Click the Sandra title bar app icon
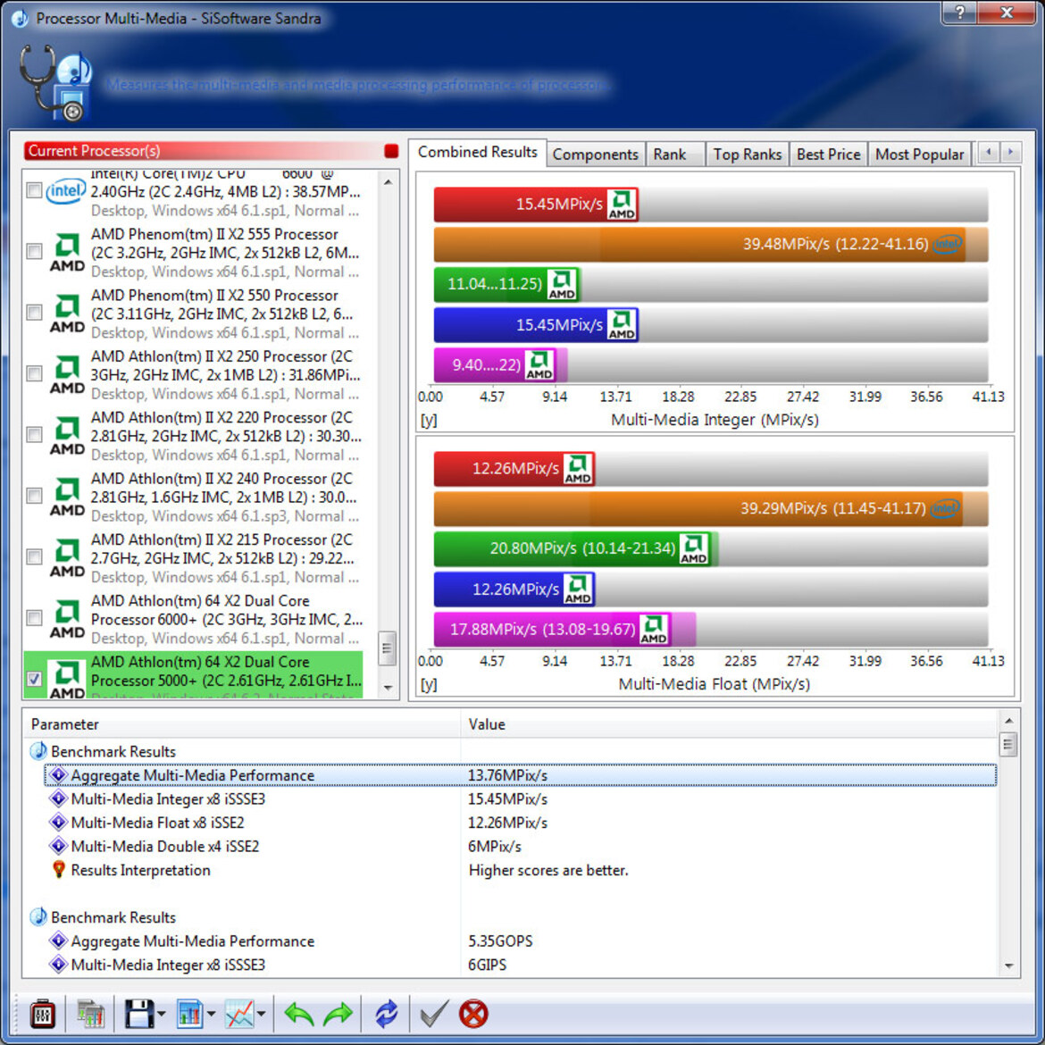This screenshot has width=1045, height=1045. (20, 18)
